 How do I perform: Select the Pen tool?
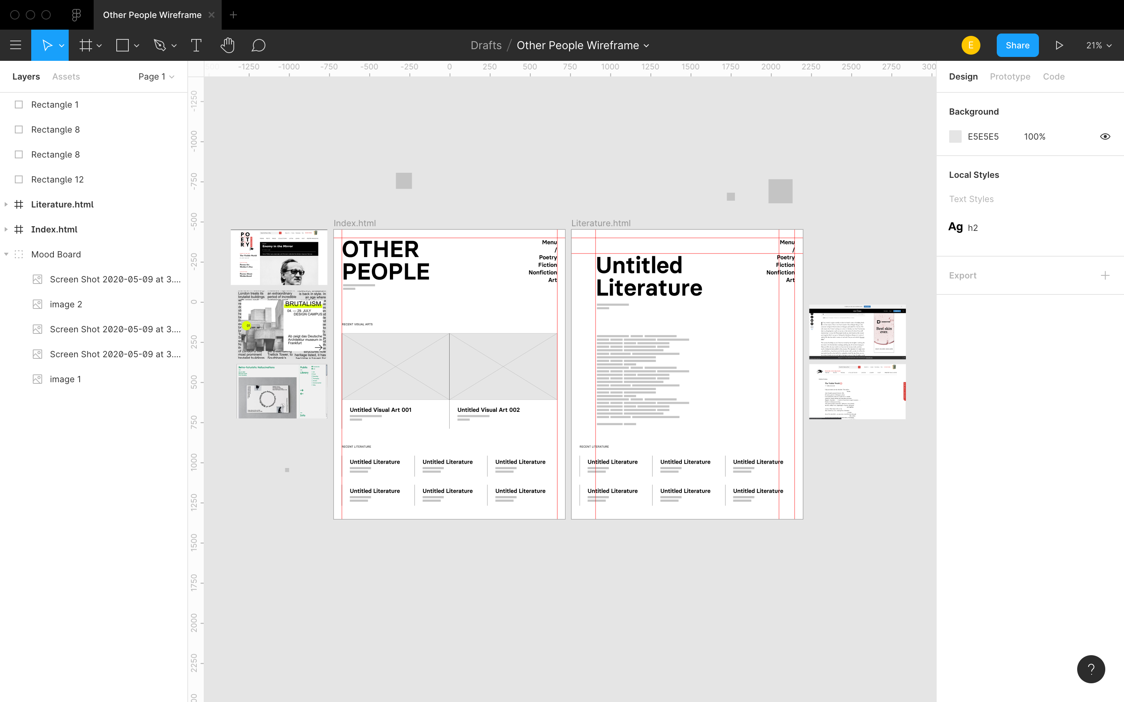click(x=160, y=45)
